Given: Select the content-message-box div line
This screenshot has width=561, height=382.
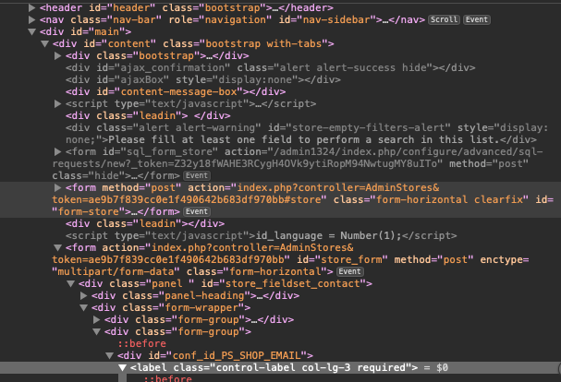Looking at the screenshot, I should [176, 92].
